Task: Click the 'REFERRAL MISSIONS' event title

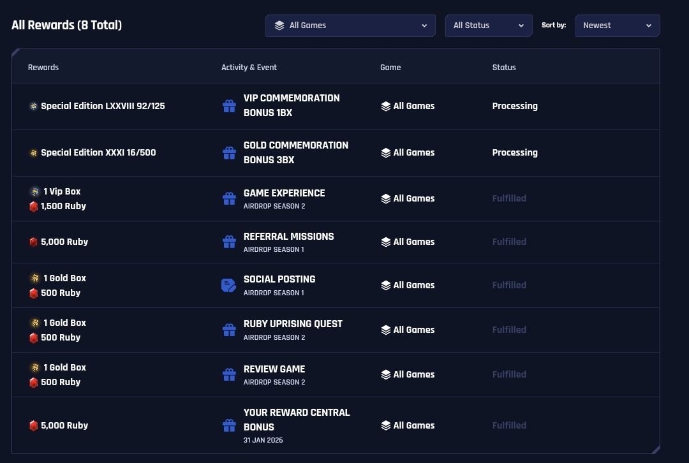Action: point(289,237)
